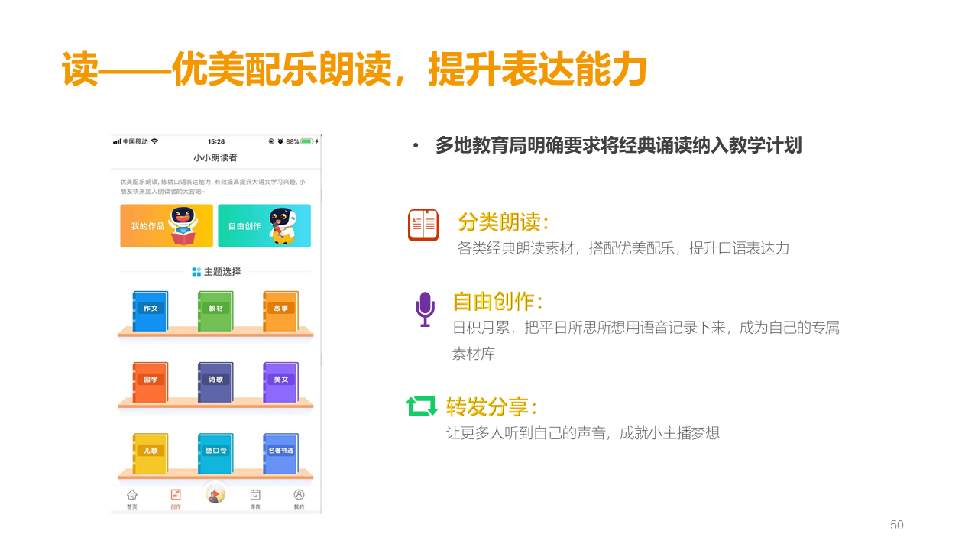Click the intro paragraph 优美配乐朗读 in phone
This screenshot has width=978, height=550.
pyautogui.click(x=213, y=187)
